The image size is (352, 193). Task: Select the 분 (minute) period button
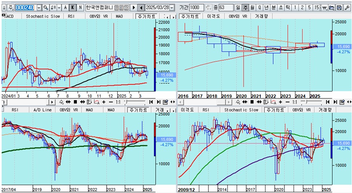[274, 8]
